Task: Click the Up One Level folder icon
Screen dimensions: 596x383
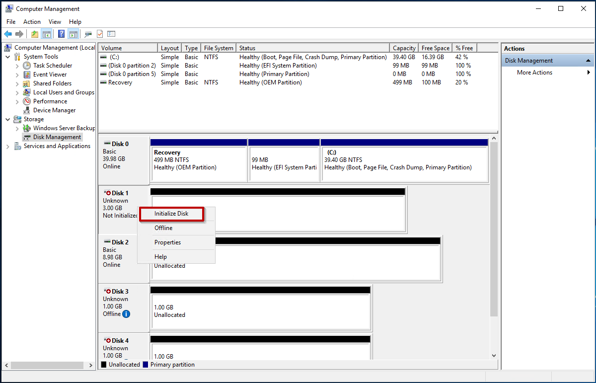Action: [35, 34]
